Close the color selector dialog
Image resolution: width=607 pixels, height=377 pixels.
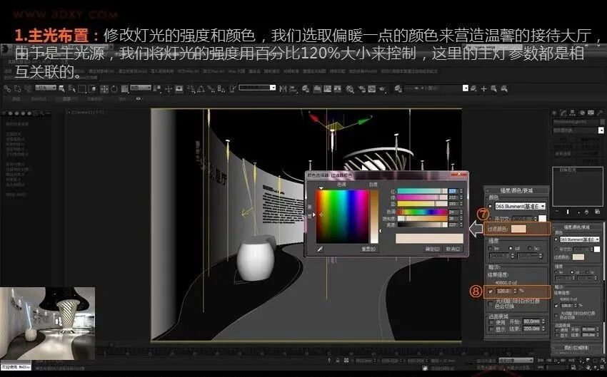point(459,174)
